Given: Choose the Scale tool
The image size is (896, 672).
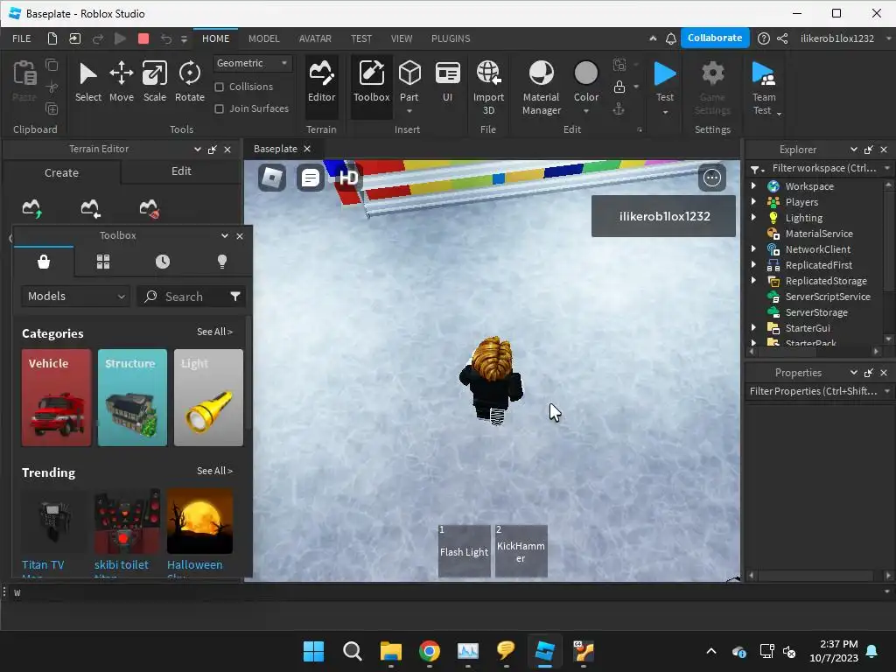Looking at the screenshot, I should pos(154,83).
